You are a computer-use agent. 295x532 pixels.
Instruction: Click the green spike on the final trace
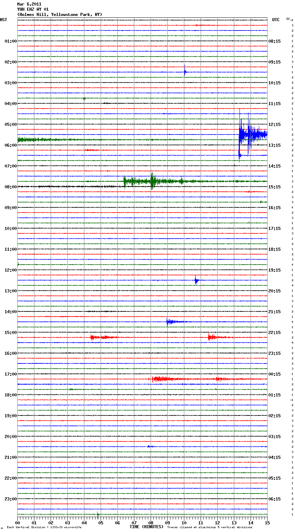tap(98, 514)
